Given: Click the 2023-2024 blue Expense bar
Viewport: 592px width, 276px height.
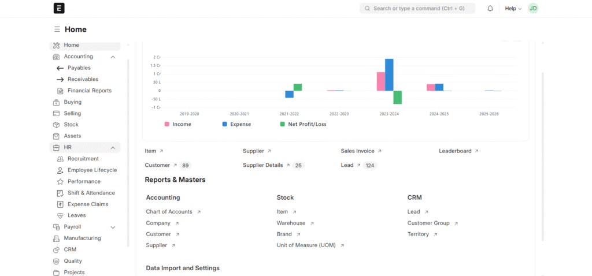Looking at the screenshot, I should (x=389, y=74).
